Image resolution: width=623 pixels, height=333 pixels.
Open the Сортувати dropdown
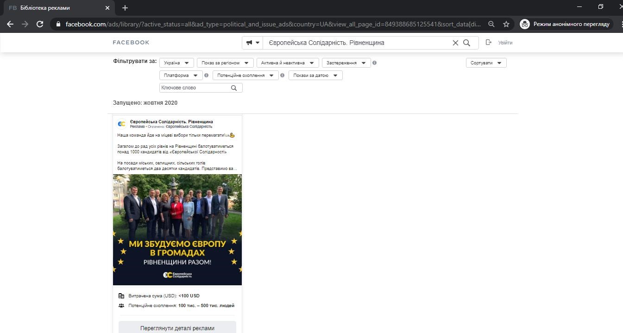(486, 63)
